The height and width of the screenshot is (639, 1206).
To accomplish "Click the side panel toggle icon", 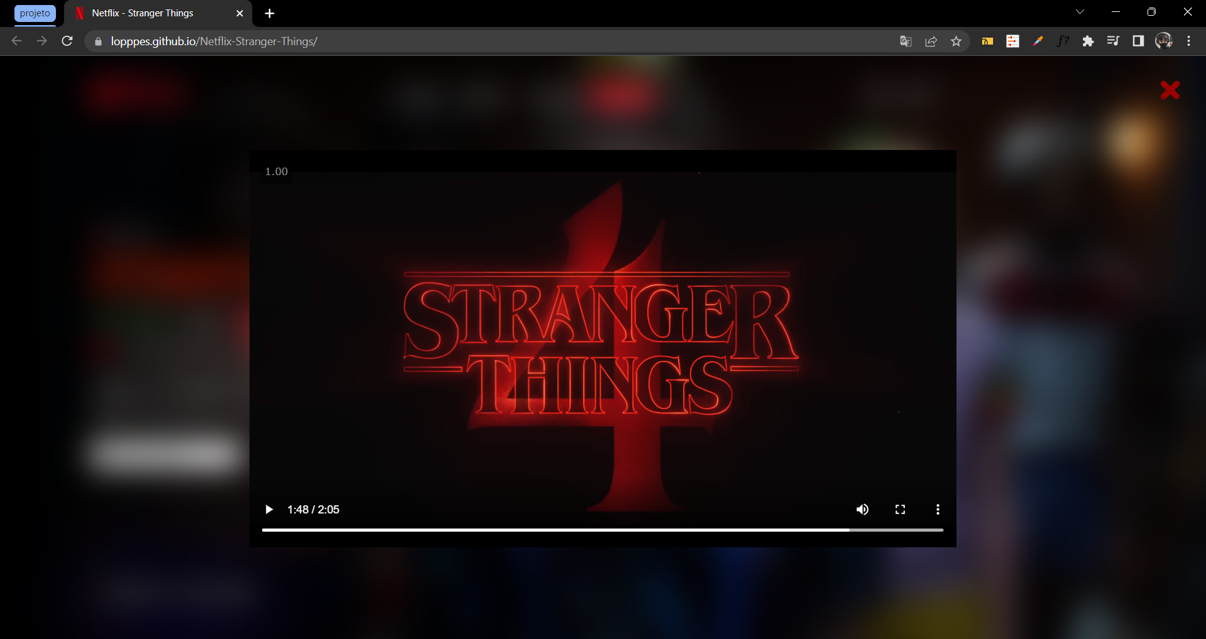I will (x=1138, y=41).
